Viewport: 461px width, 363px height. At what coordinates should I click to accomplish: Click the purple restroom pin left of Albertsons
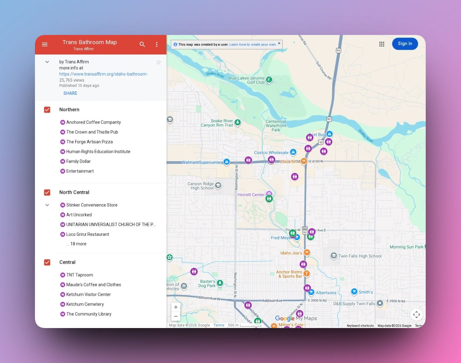[x=307, y=288]
